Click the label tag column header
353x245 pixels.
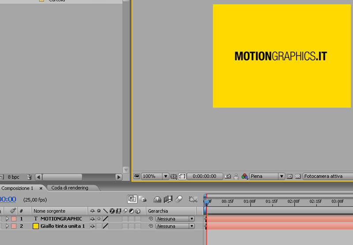(x=13, y=211)
